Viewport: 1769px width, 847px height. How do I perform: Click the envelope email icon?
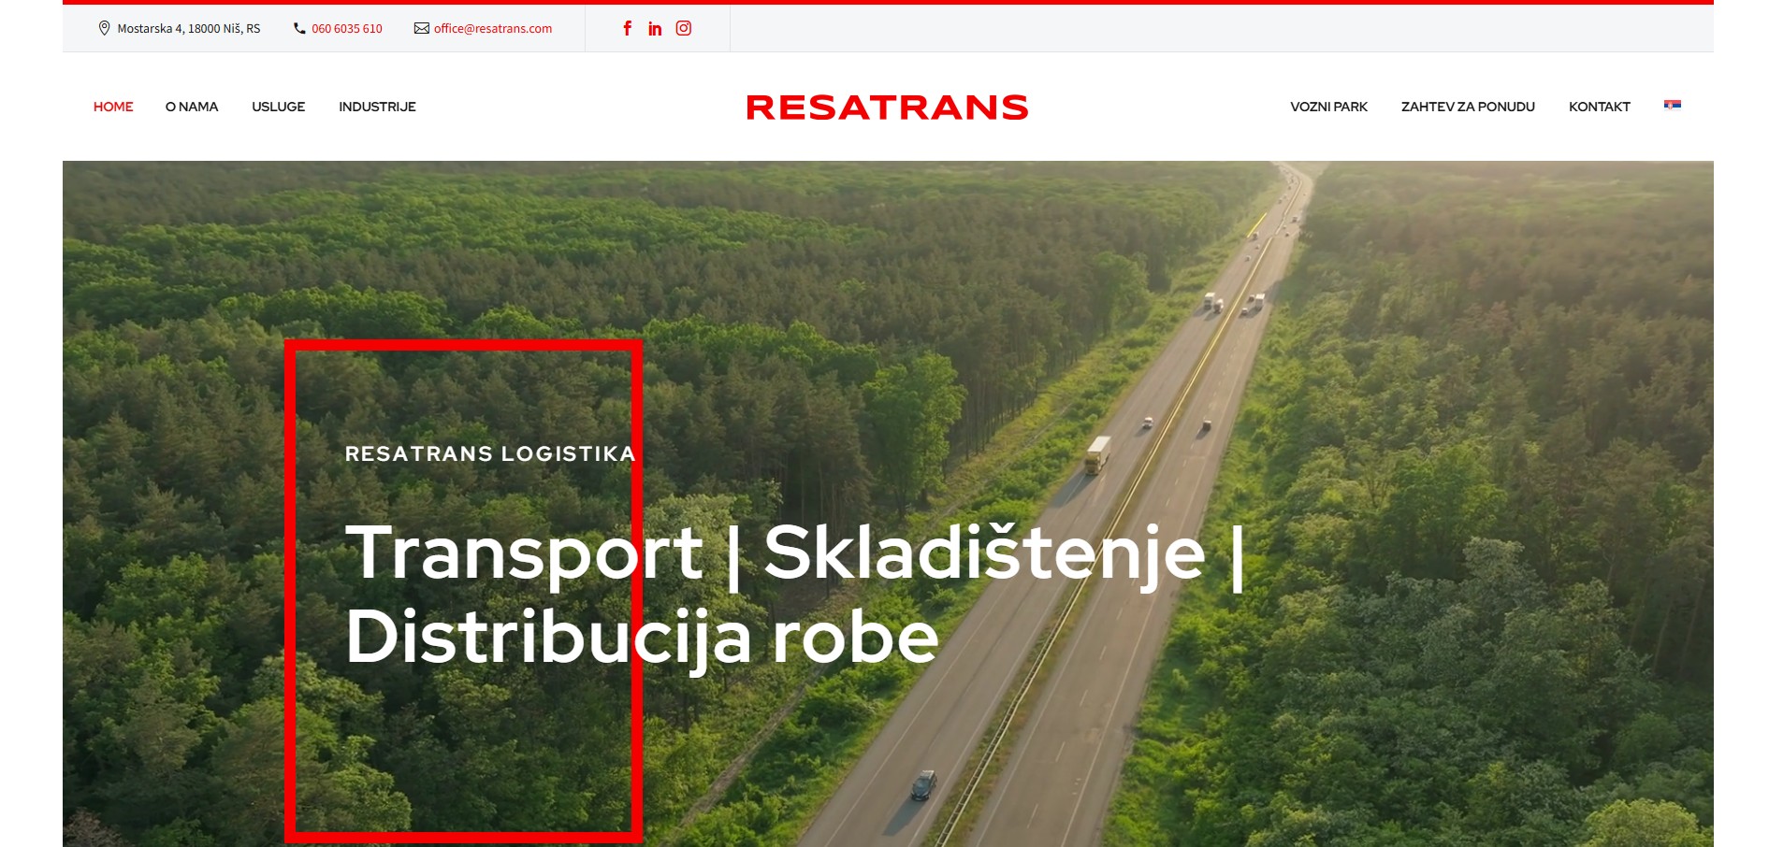422,28
